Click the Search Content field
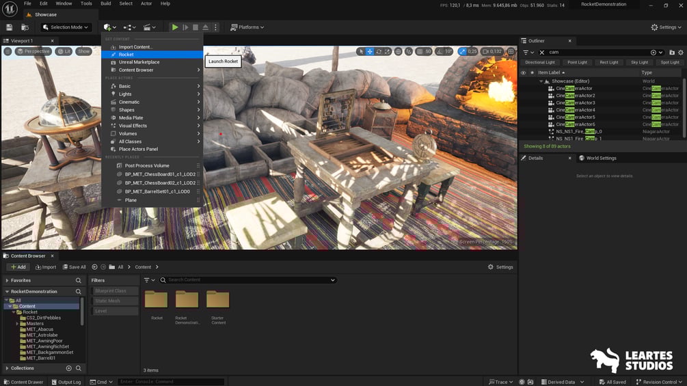 (x=248, y=280)
